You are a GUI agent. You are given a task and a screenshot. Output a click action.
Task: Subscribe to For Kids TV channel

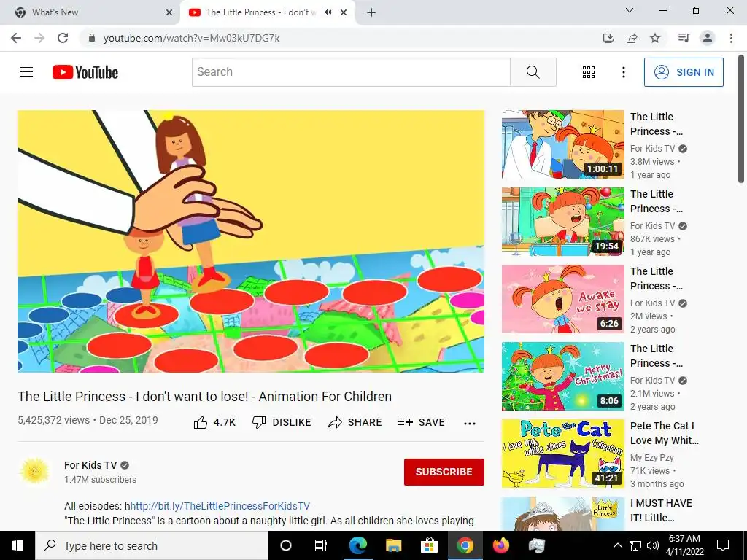[444, 472]
